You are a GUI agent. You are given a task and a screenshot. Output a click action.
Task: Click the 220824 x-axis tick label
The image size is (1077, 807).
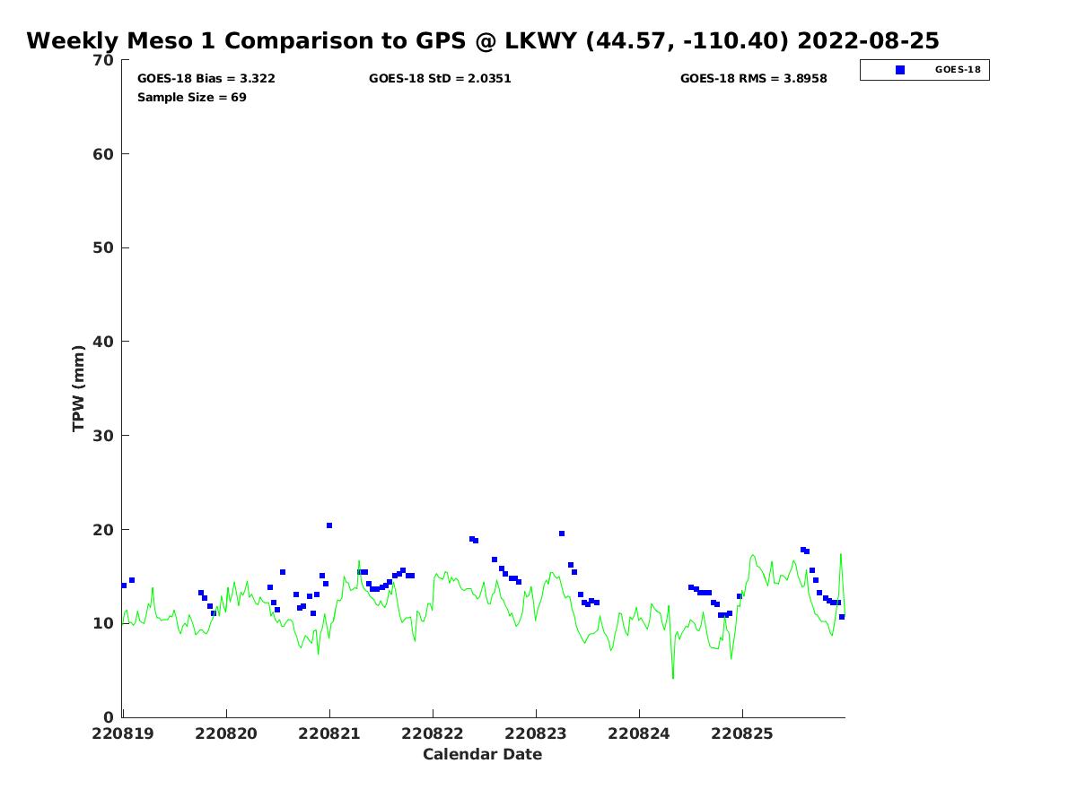click(x=639, y=733)
